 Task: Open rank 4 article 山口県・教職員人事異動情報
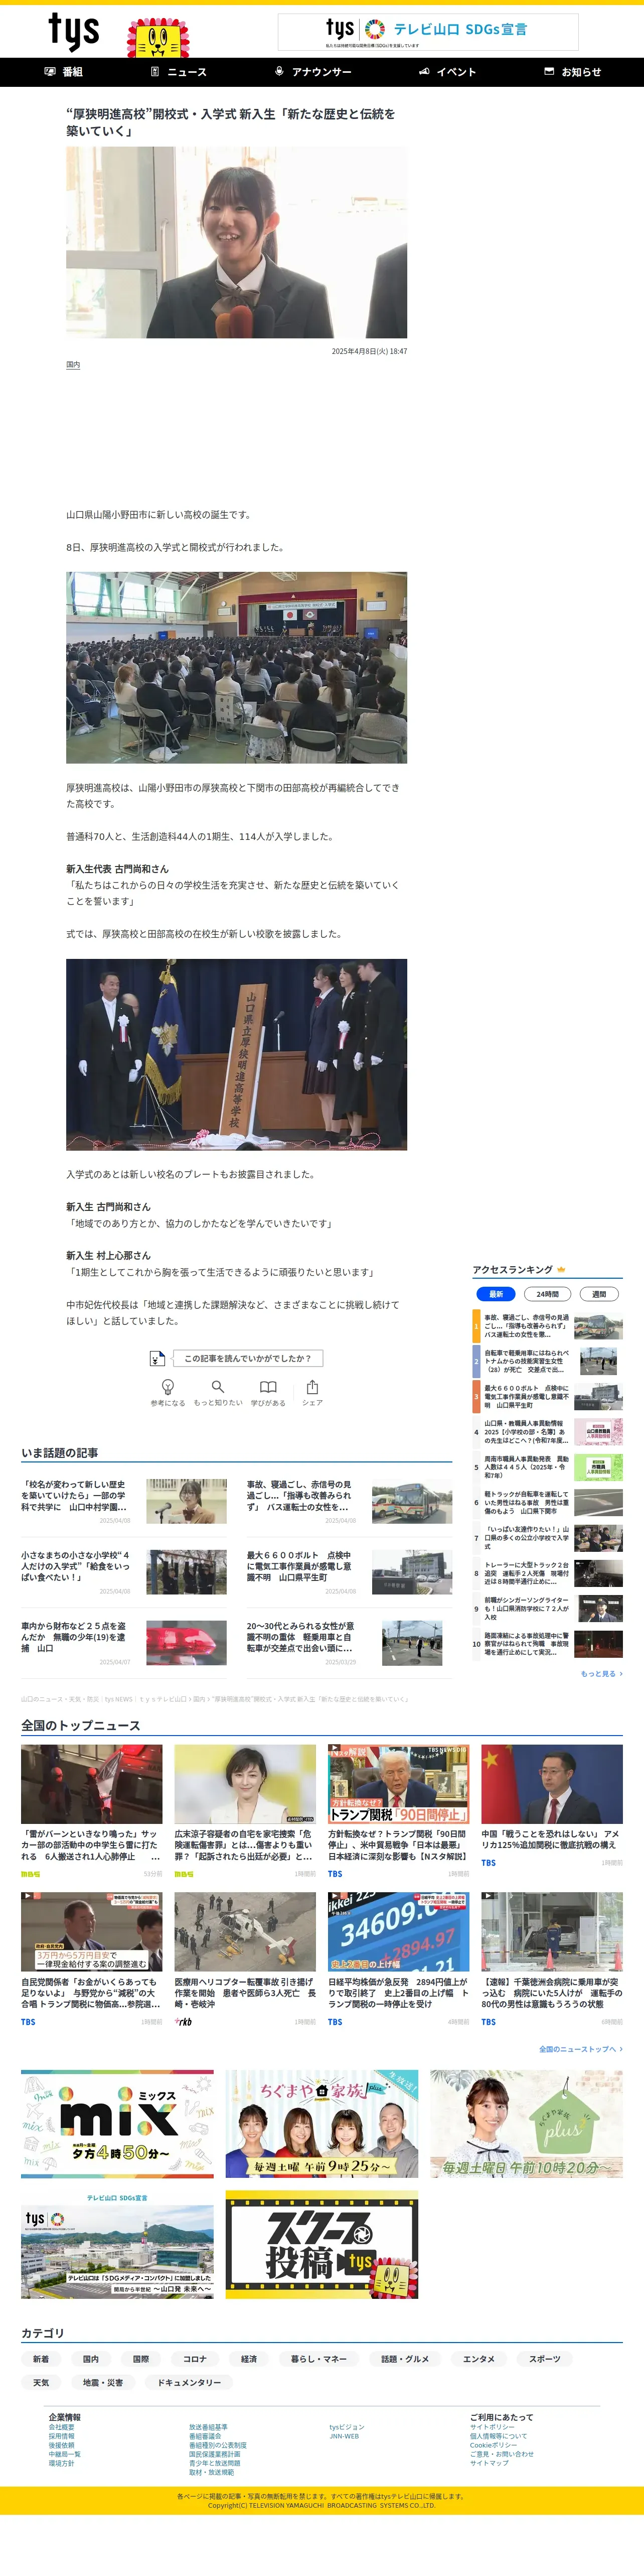(547, 1432)
